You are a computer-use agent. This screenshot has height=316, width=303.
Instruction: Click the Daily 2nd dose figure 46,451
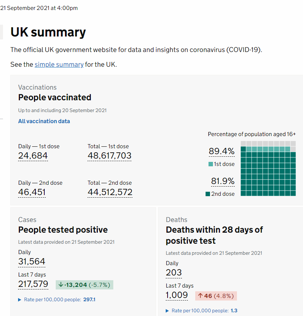(32, 192)
